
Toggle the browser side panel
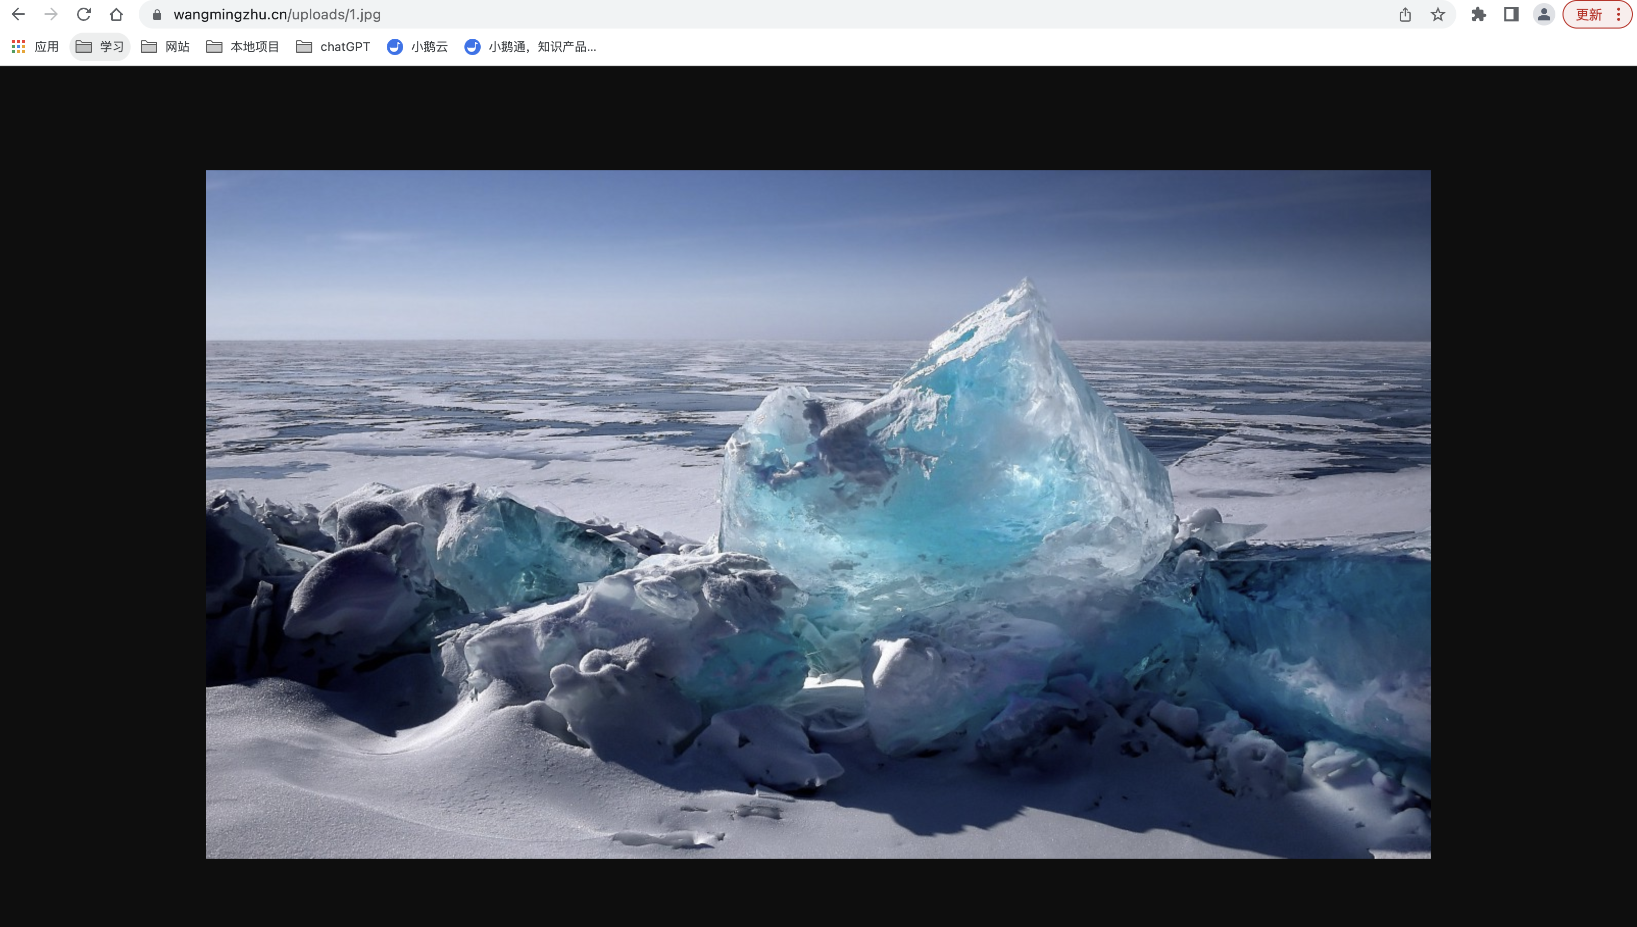coord(1511,14)
